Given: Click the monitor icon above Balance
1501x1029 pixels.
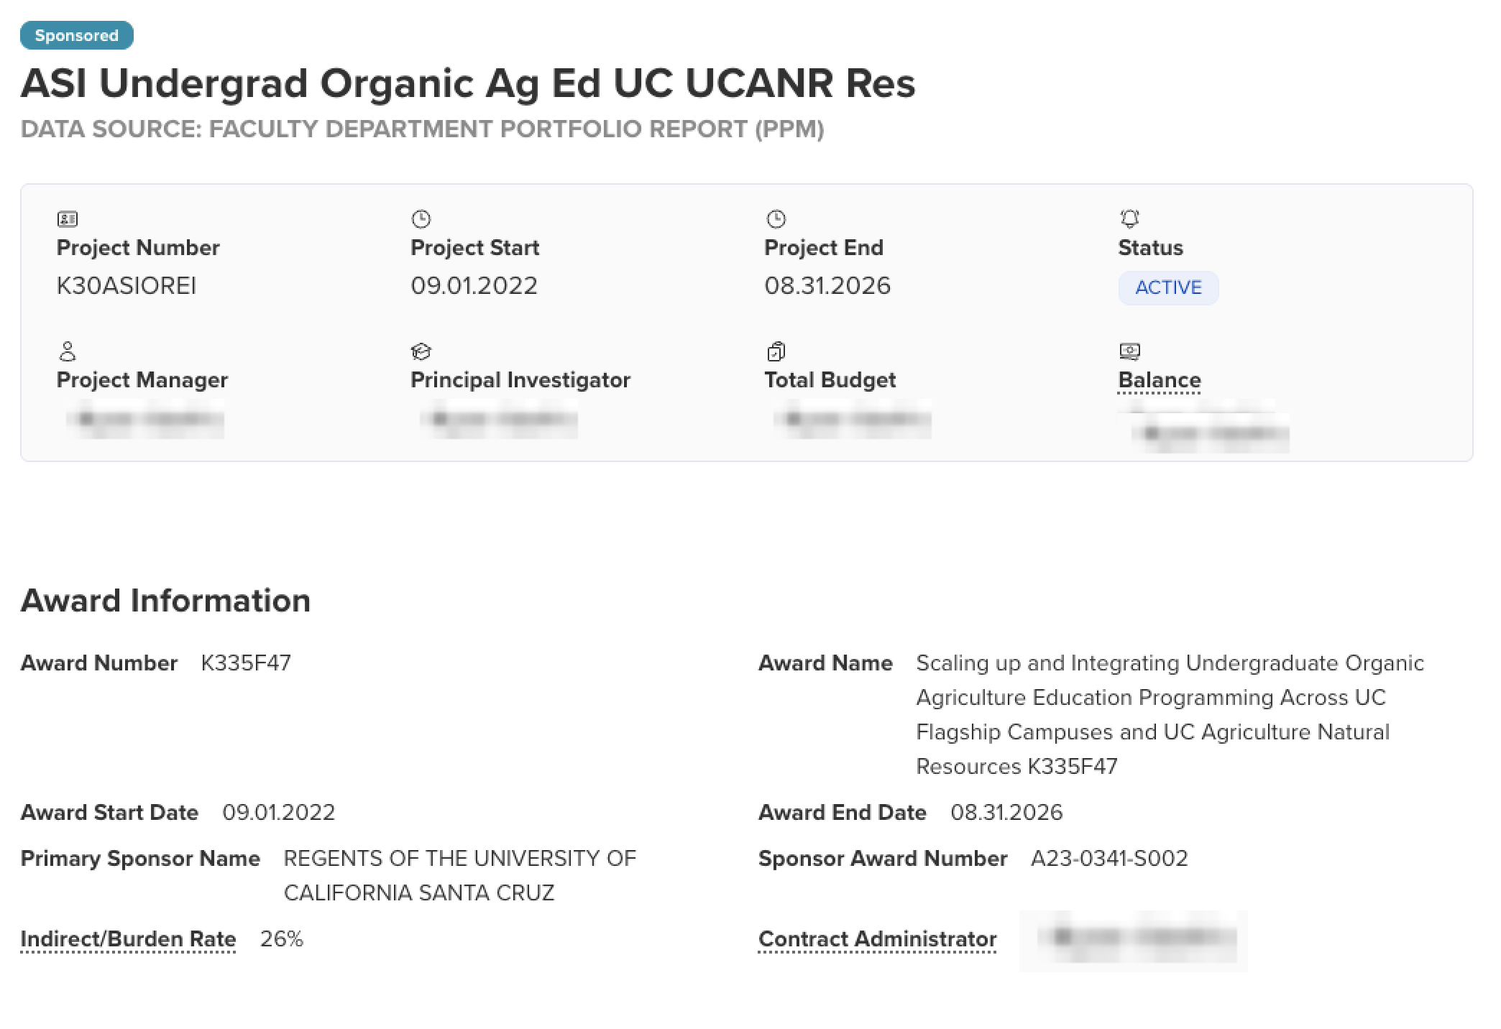Looking at the screenshot, I should 1129,351.
